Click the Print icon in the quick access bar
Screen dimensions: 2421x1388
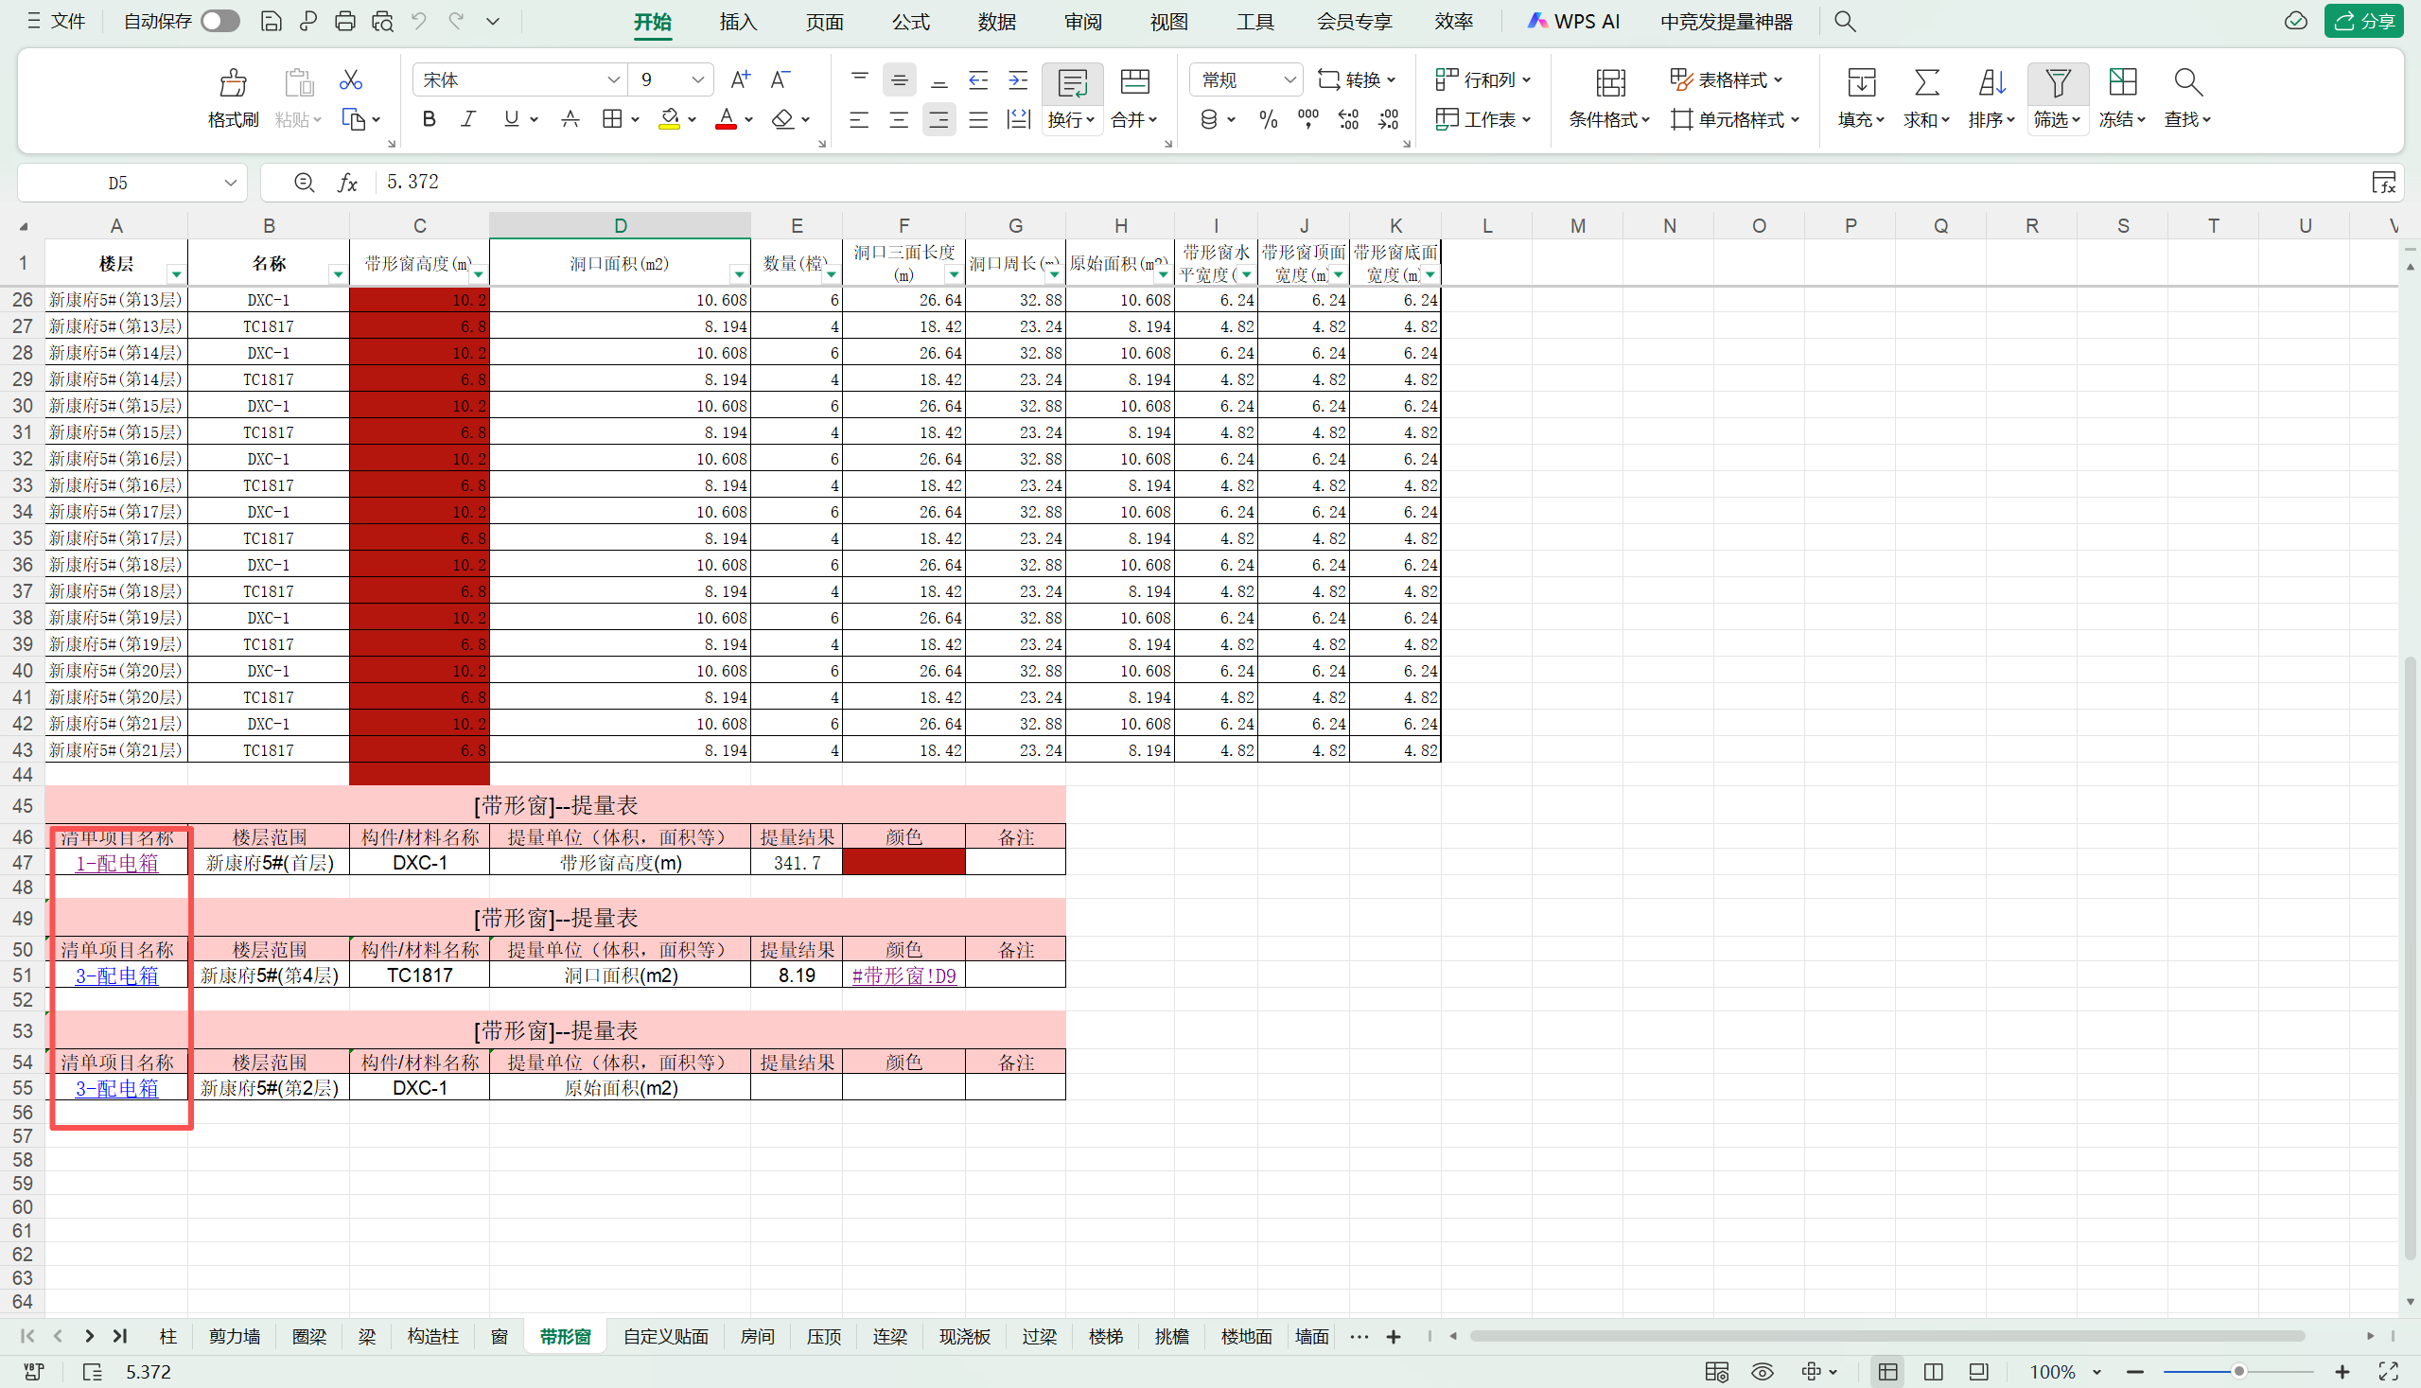[345, 21]
